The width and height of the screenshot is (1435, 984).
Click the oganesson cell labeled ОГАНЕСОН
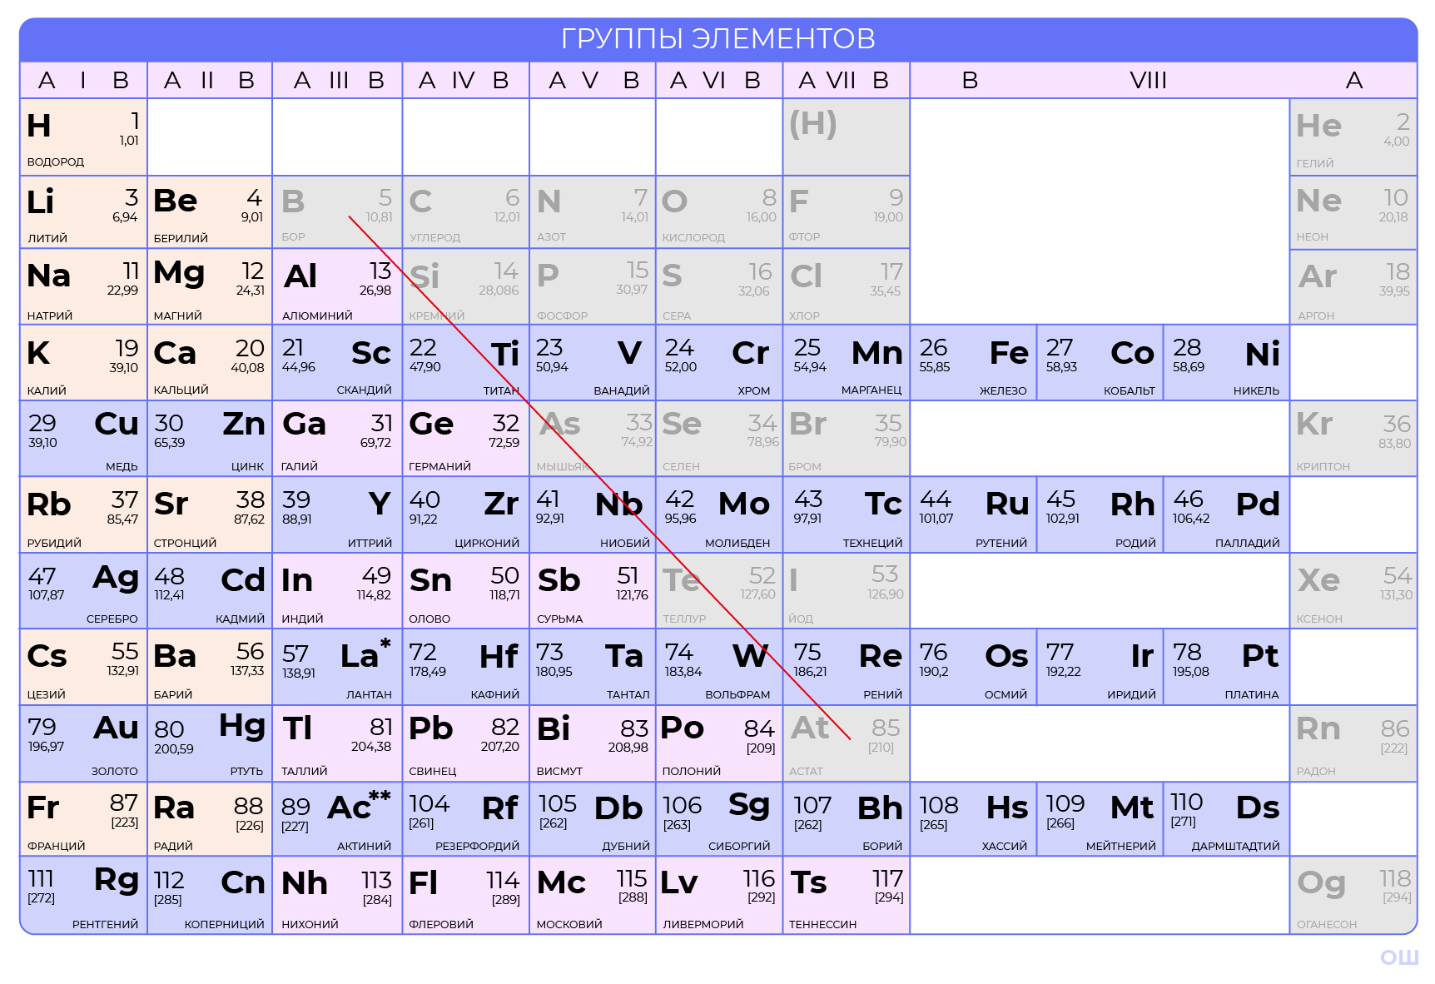[x=1353, y=895]
